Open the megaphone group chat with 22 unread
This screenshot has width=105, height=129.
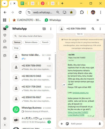(32, 120)
